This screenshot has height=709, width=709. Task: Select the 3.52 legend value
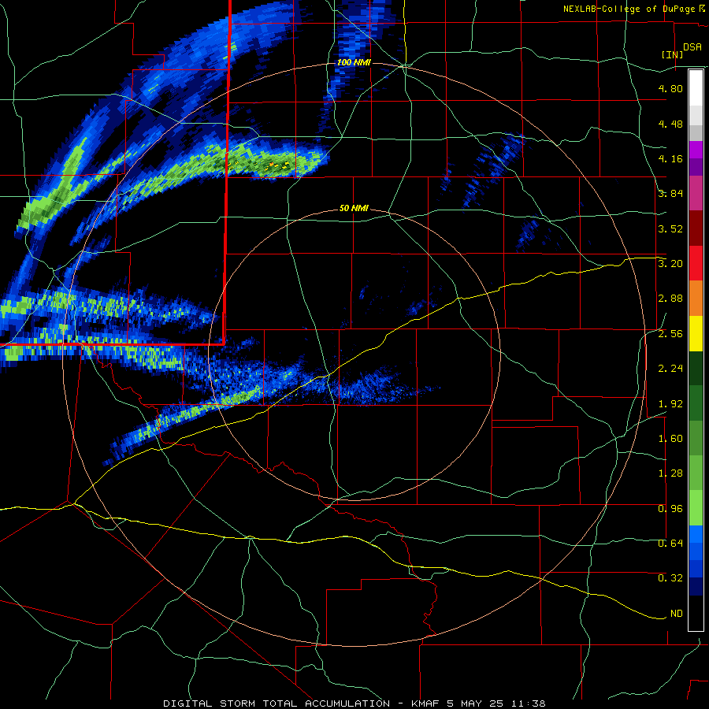(x=670, y=228)
